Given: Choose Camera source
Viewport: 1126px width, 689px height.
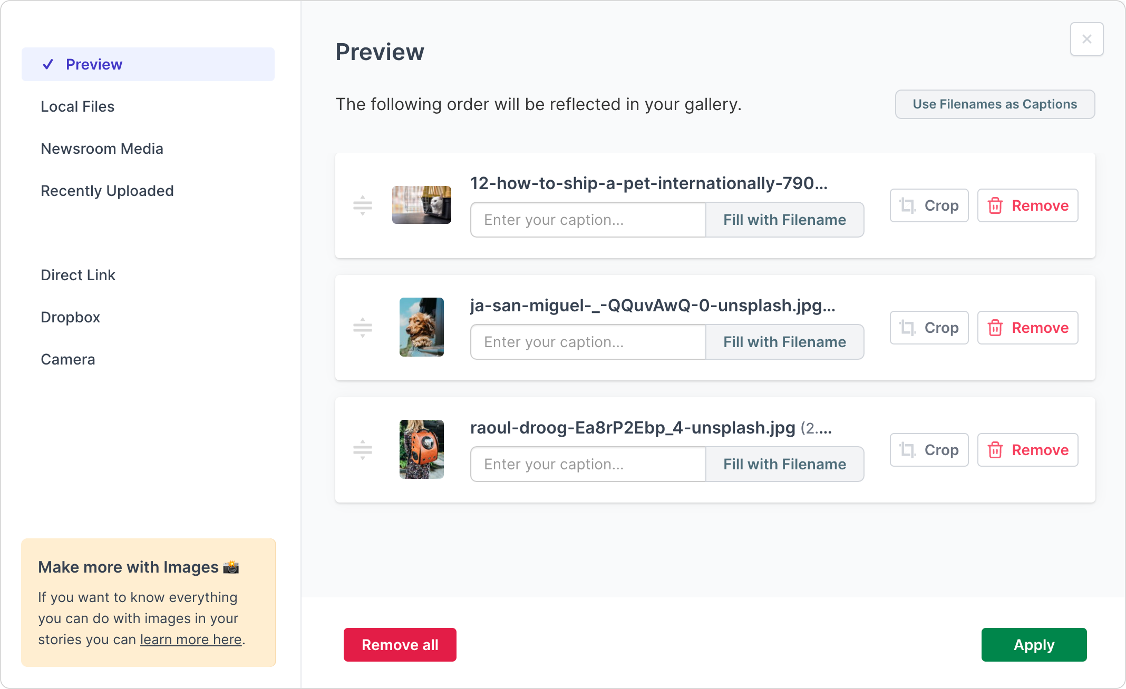Looking at the screenshot, I should point(68,359).
